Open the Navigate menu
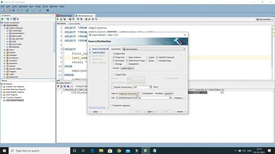 (x=23, y=6)
